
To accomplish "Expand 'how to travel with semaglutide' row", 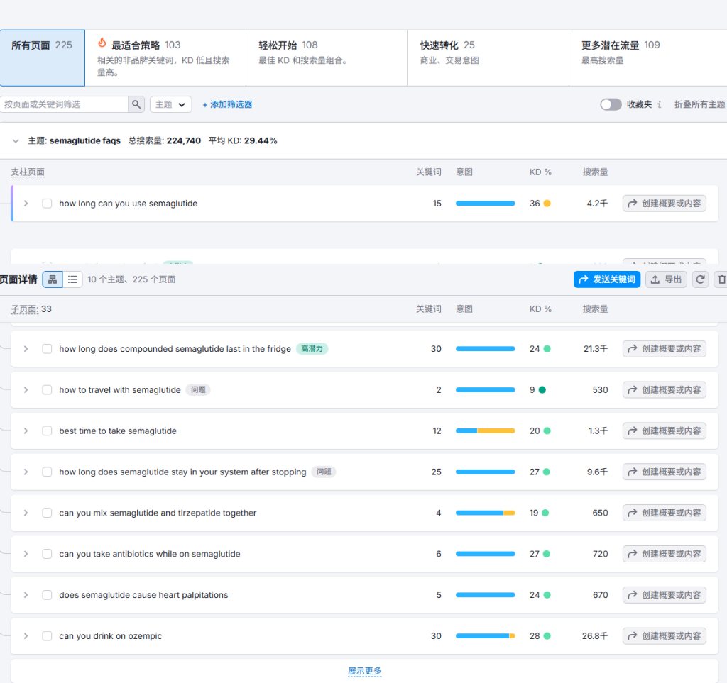I will (x=26, y=390).
